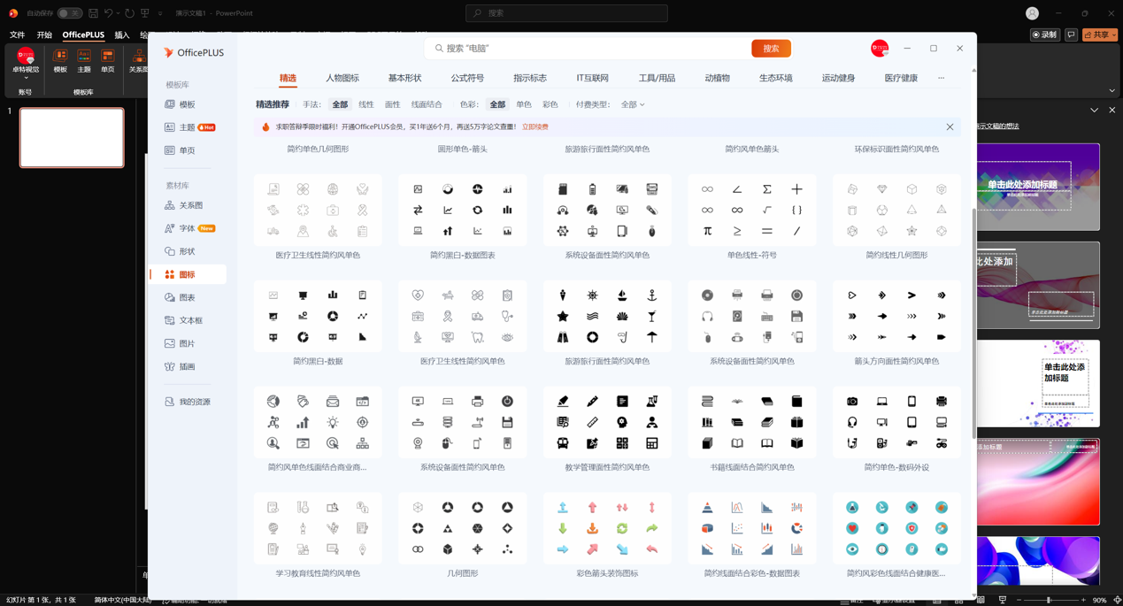Screen dimensions: 1123x606
Task: Click the slideshow-from-start icon in PowerPoint title bar
Action: click(145, 13)
